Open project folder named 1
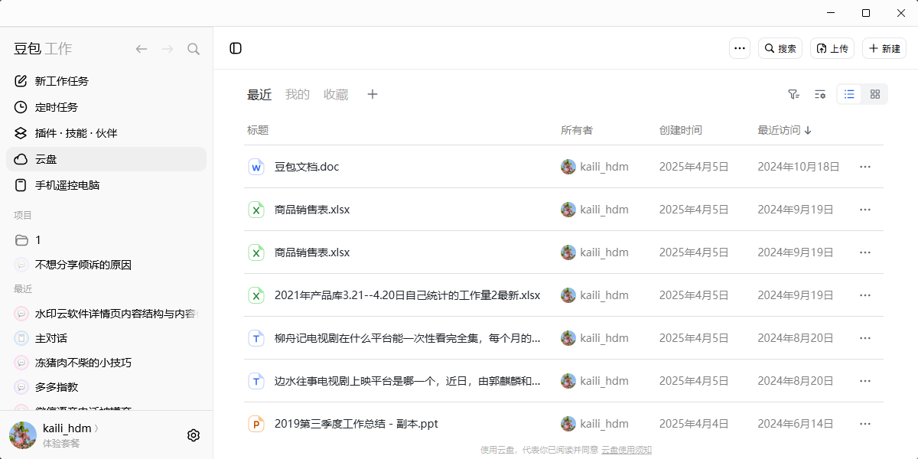Image resolution: width=918 pixels, height=459 pixels. click(106, 240)
